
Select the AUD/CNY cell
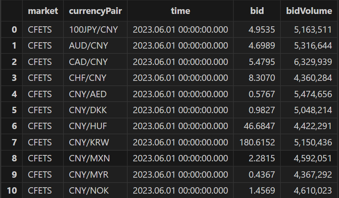click(x=89, y=46)
